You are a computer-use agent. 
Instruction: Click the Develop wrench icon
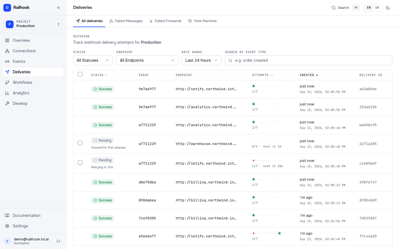[x=7, y=103]
